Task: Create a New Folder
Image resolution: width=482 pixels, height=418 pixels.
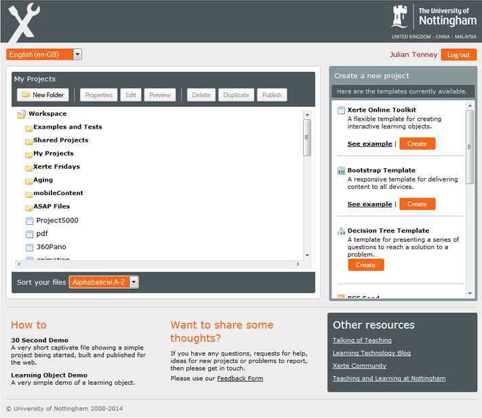Action: (x=43, y=95)
